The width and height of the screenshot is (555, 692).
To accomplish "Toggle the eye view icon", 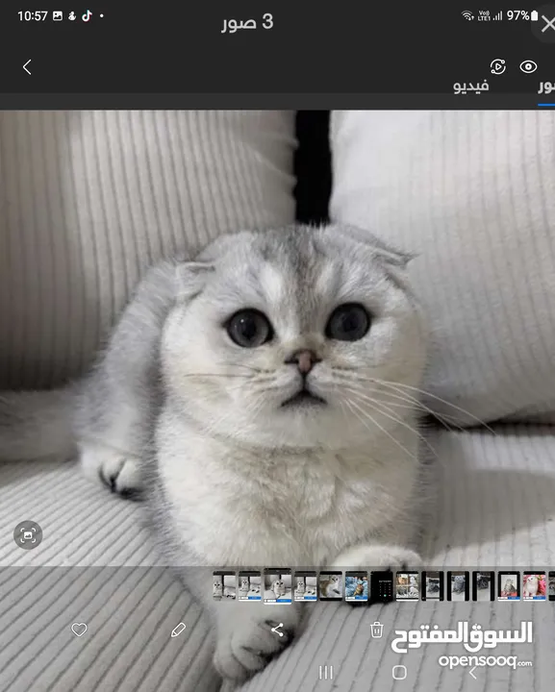I will click(x=528, y=66).
